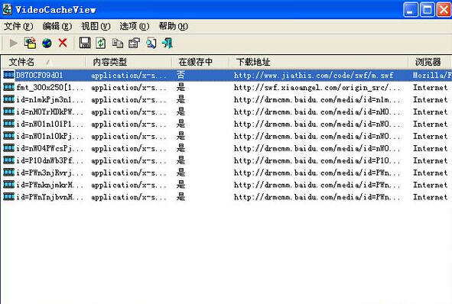Click film icon of id=nH0YrHDkPW row

click(x=8, y=112)
